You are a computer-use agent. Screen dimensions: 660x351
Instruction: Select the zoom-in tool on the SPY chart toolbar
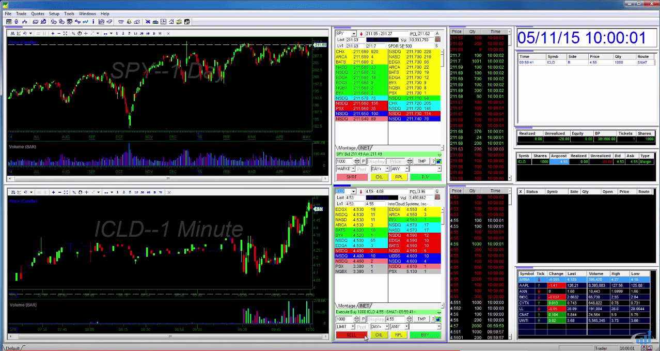[53, 34]
